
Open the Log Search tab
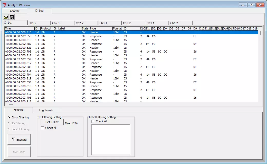click(46, 110)
